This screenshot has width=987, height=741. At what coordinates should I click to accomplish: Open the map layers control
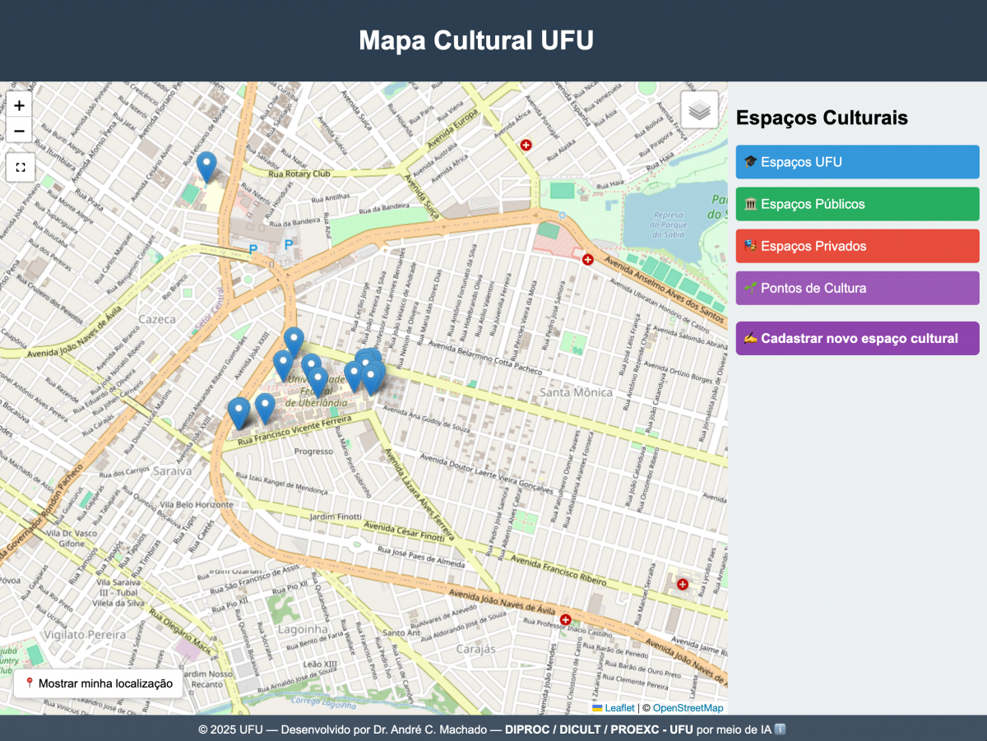tap(699, 109)
